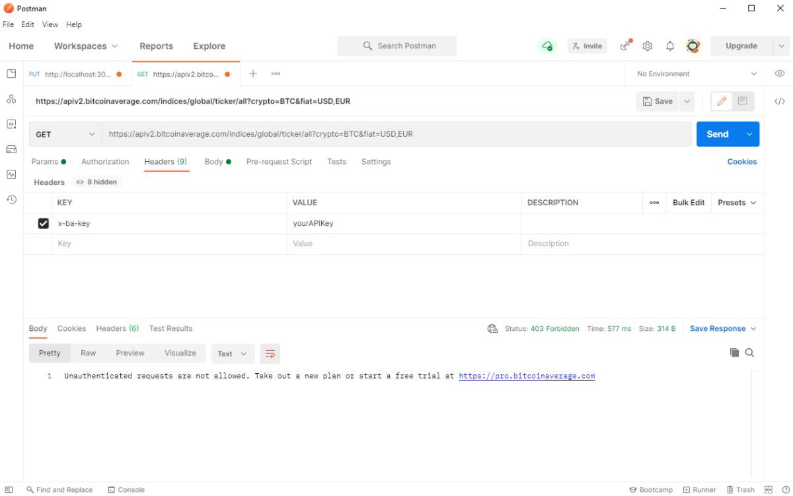Open the user avatar menu

[693, 46]
